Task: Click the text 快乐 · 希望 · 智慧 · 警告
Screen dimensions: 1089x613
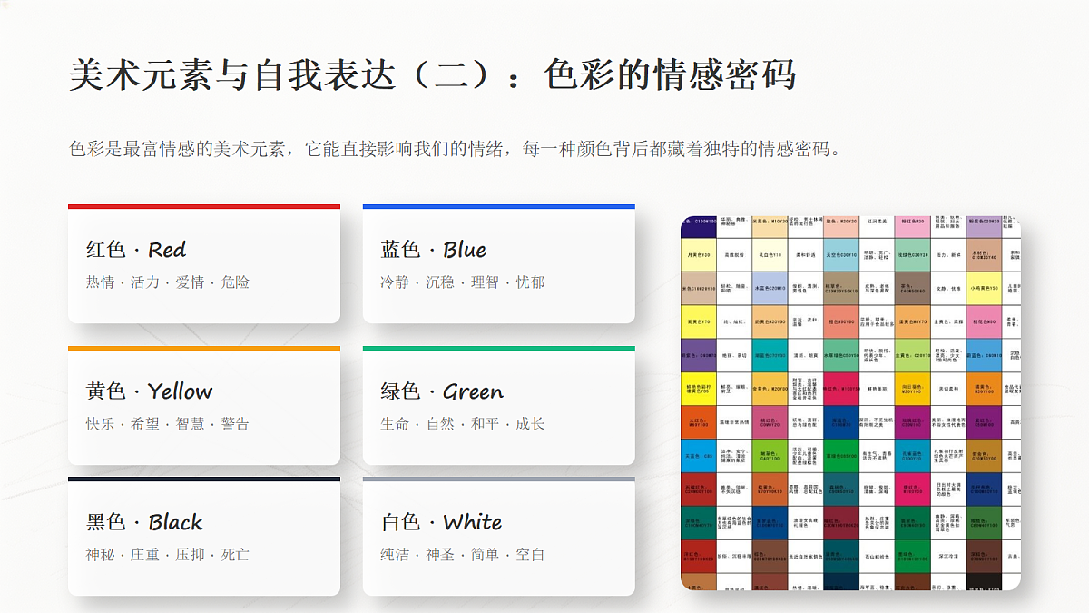Action: pyautogui.click(x=168, y=424)
